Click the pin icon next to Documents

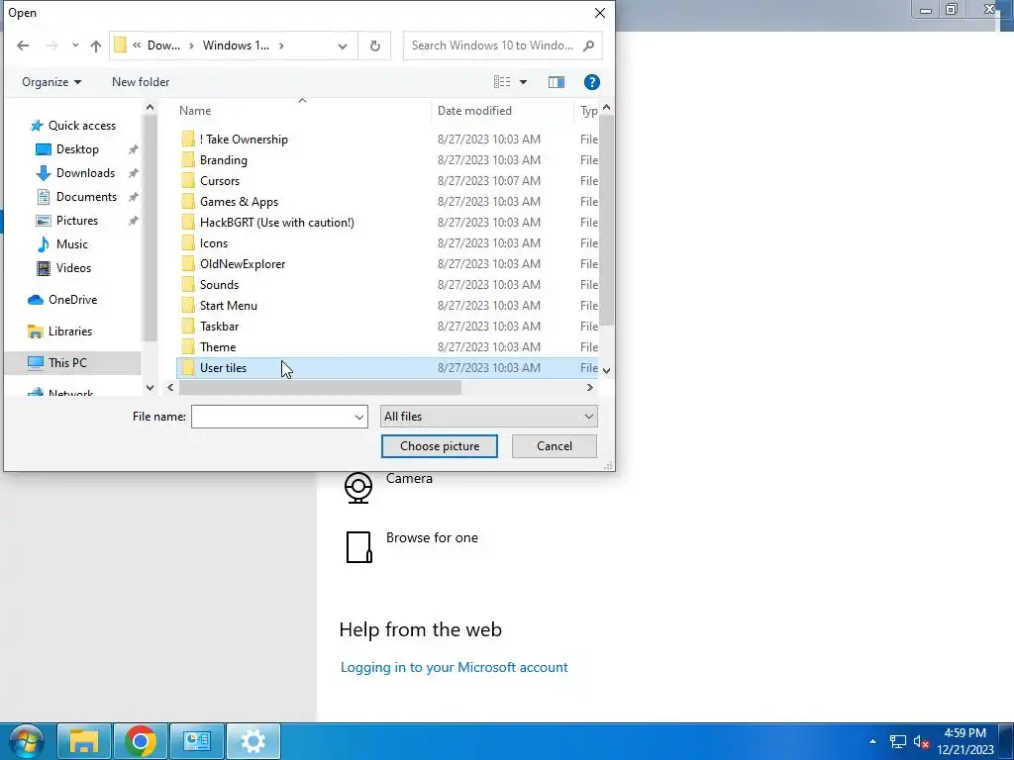(134, 197)
